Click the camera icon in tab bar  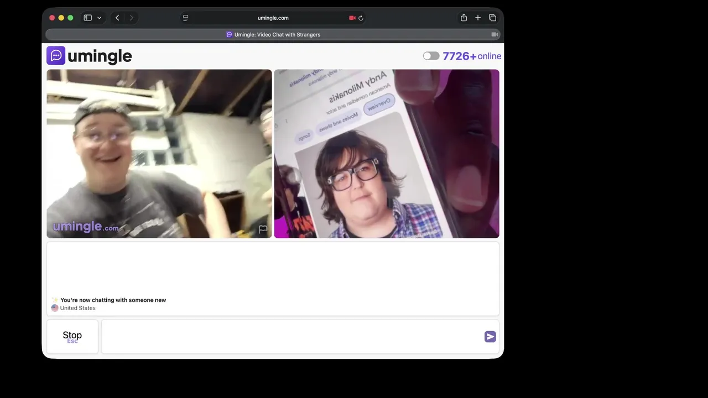tap(494, 34)
